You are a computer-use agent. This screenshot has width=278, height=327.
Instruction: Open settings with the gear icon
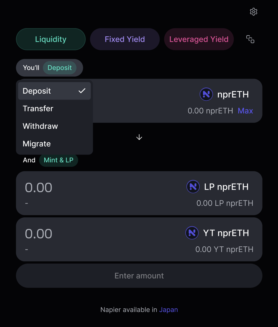pyautogui.click(x=253, y=12)
